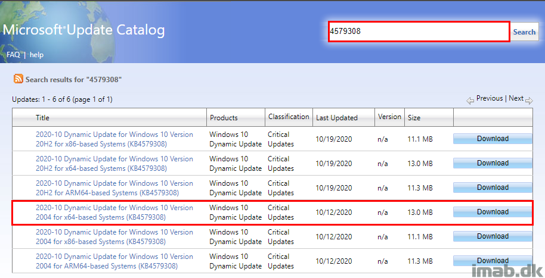
Task: Click 11.1 MB size in 20H2 x86 row
Action: click(420, 139)
